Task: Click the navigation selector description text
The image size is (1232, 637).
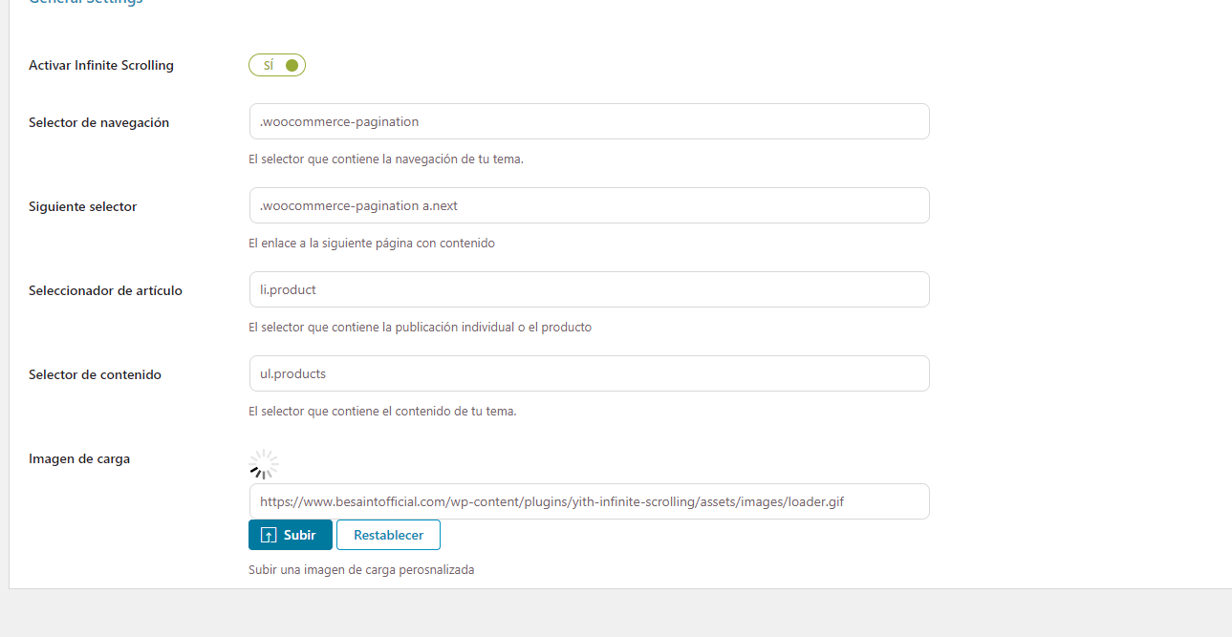Action: point(386,159)
